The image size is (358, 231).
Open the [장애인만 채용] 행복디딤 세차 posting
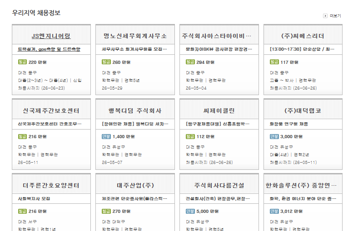135,124
